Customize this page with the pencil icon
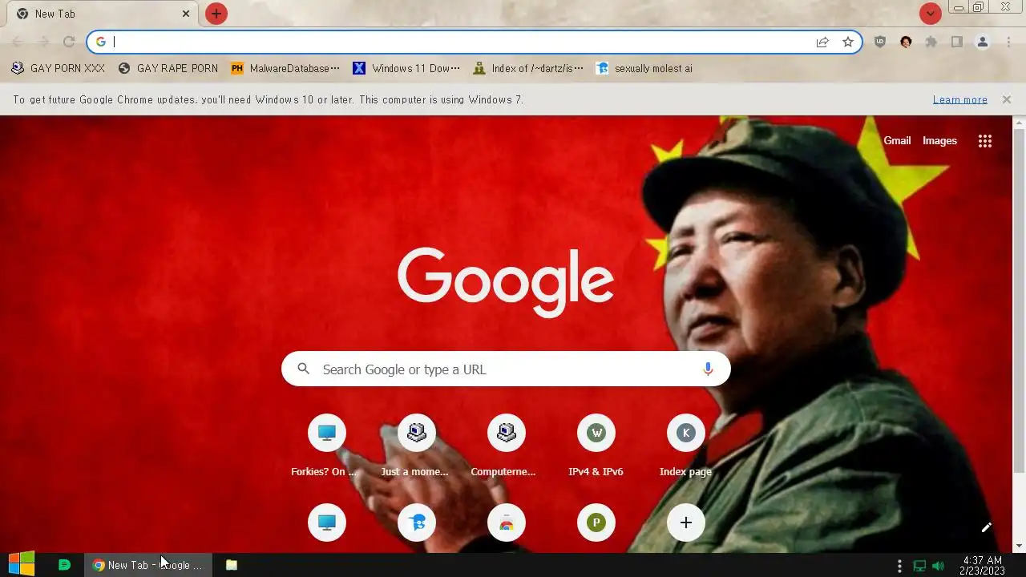Viewport: 1026px width, 577px height. point(987,527)
